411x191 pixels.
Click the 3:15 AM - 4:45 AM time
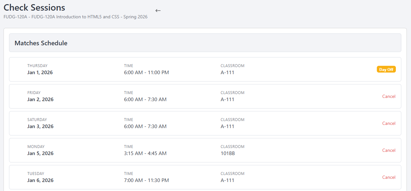click(x=145, y=153)
